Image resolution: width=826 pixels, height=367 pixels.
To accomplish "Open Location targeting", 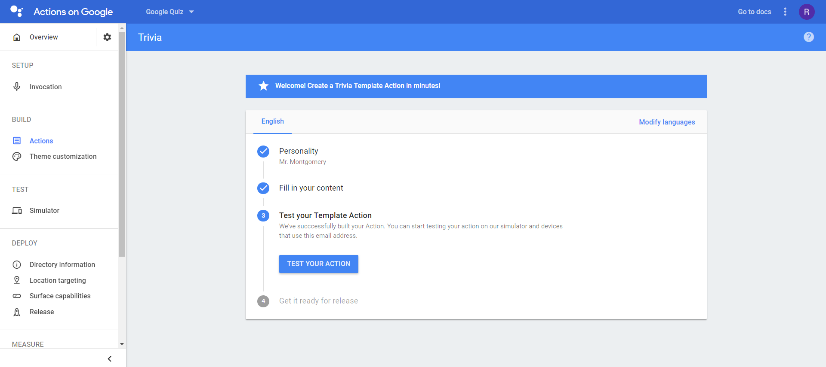I will tap(58, 280).
